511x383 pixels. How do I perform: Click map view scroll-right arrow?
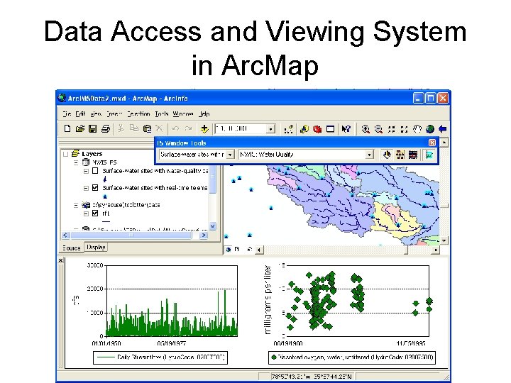[x=436, y=250]
